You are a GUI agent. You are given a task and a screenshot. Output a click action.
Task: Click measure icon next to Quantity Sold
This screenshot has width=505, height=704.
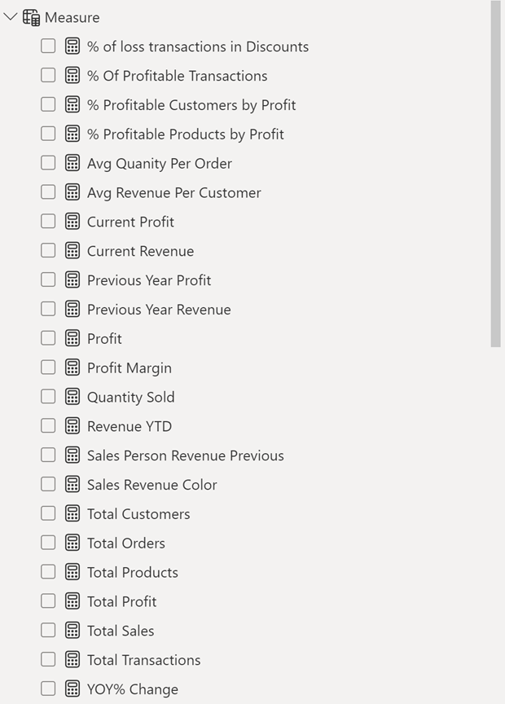coord(72,397)
